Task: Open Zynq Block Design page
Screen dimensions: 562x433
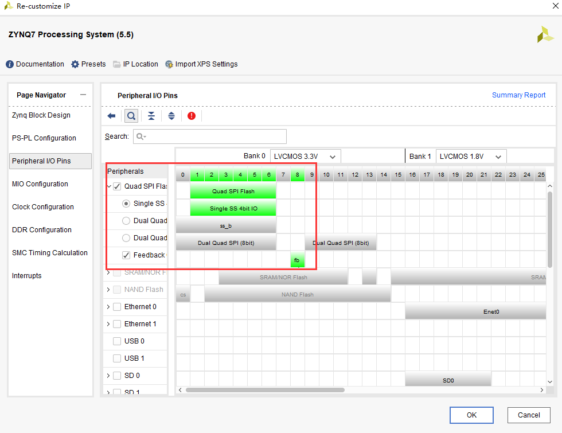Action: 41,115
